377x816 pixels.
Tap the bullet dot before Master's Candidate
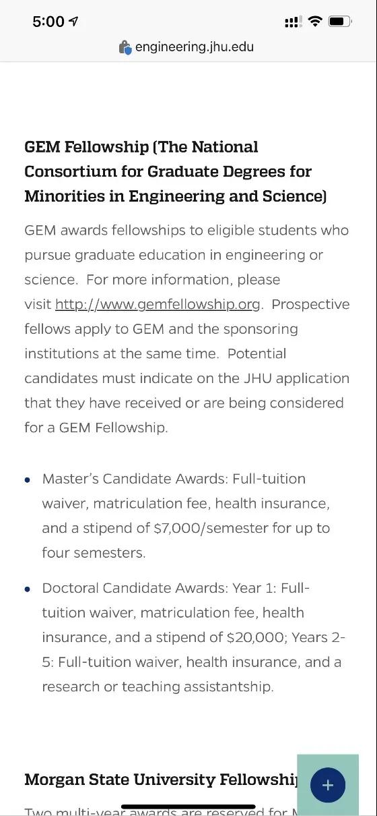[28, 480]
